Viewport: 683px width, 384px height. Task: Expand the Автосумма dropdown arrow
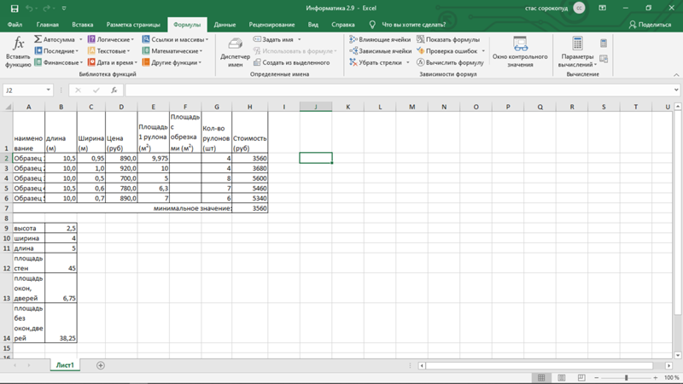click(x=81, y=39)
